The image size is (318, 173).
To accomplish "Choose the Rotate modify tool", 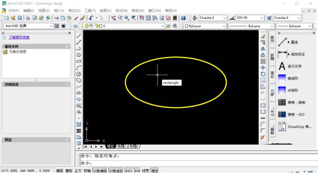I will click(x=263, y=74).
